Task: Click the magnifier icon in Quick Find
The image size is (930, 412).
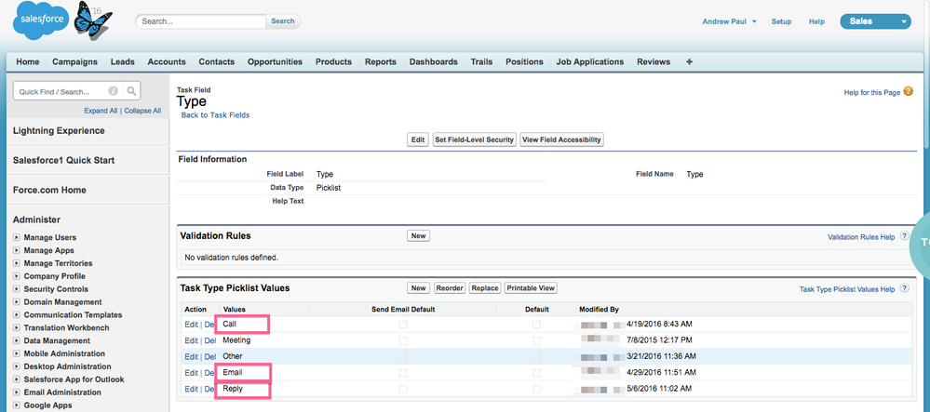Action: tap(132, 91)
